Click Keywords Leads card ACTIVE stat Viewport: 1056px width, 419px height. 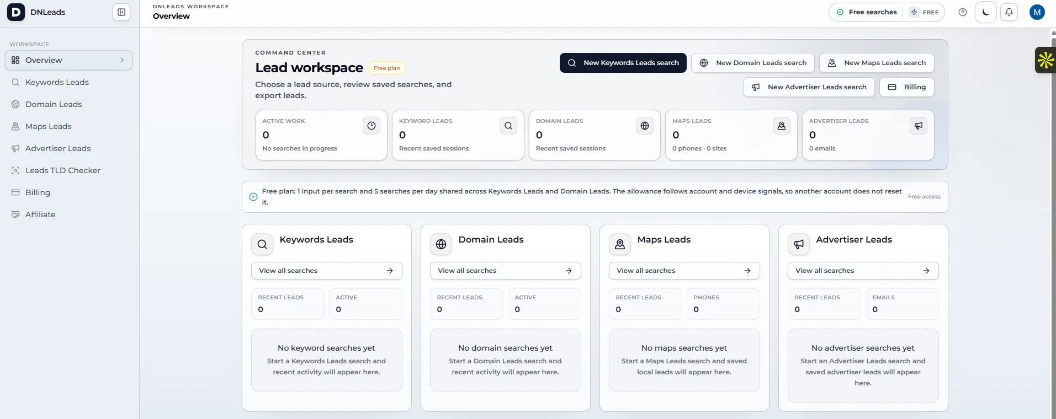click(365, 304)
